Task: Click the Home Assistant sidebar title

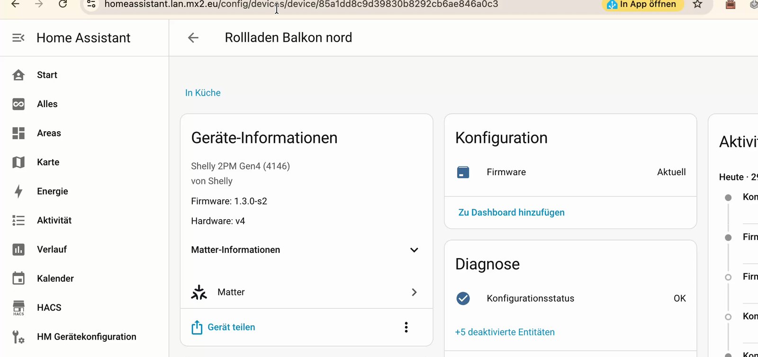Action: 83,38
